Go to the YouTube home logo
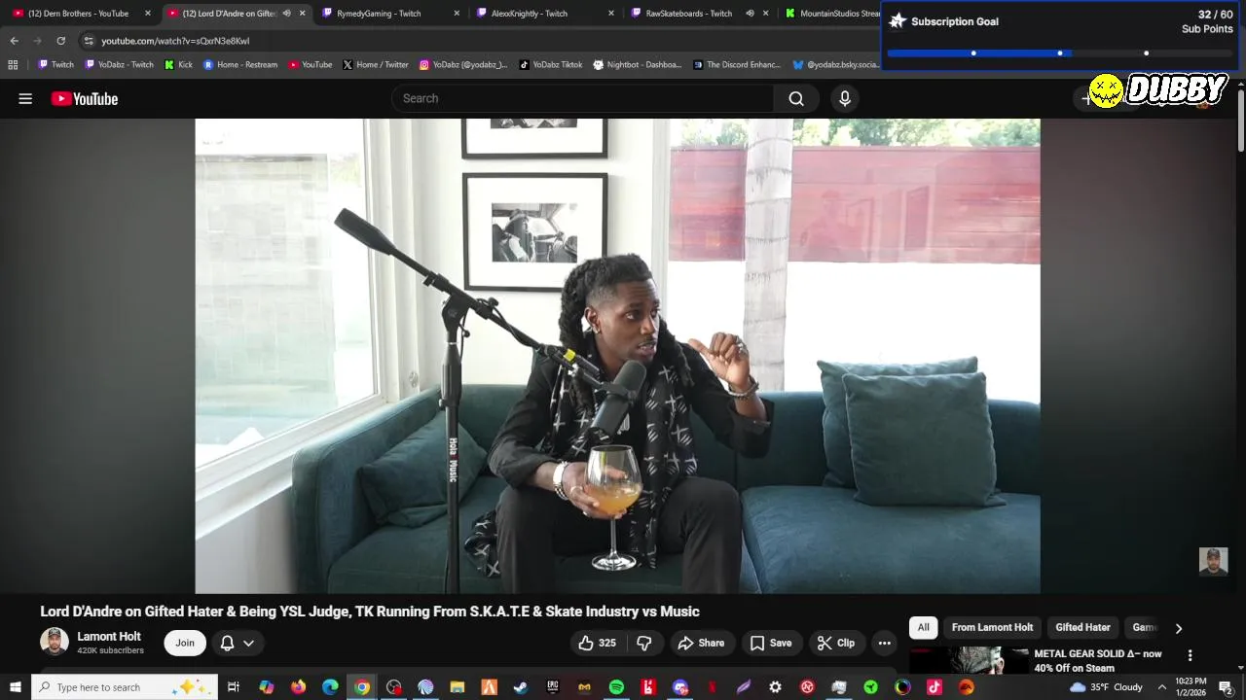 (x=85, y=98)
